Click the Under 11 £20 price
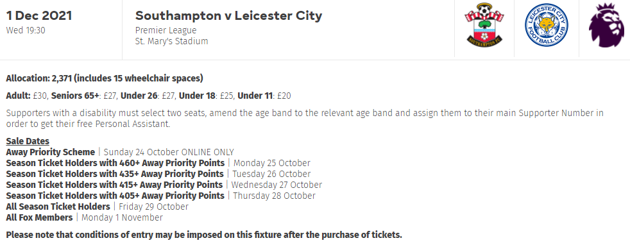Image resolution: width=630 pixels, height=245 pixels. coord(264,96)
